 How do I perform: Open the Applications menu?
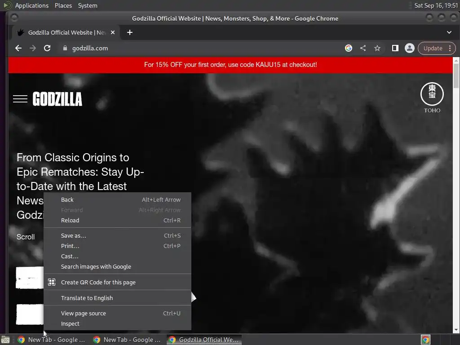coord(32,5)
